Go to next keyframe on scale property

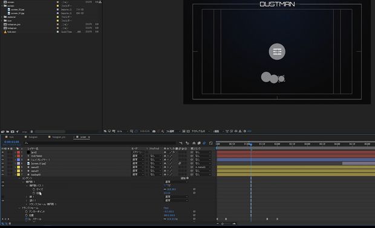(8, 219)
